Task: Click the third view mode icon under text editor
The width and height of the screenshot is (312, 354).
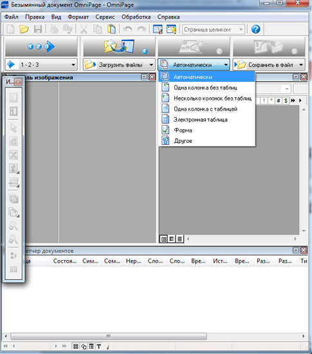Action: click(179, 239)
